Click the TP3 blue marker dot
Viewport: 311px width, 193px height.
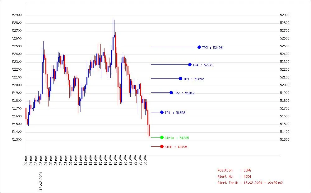tap(180, 79)
